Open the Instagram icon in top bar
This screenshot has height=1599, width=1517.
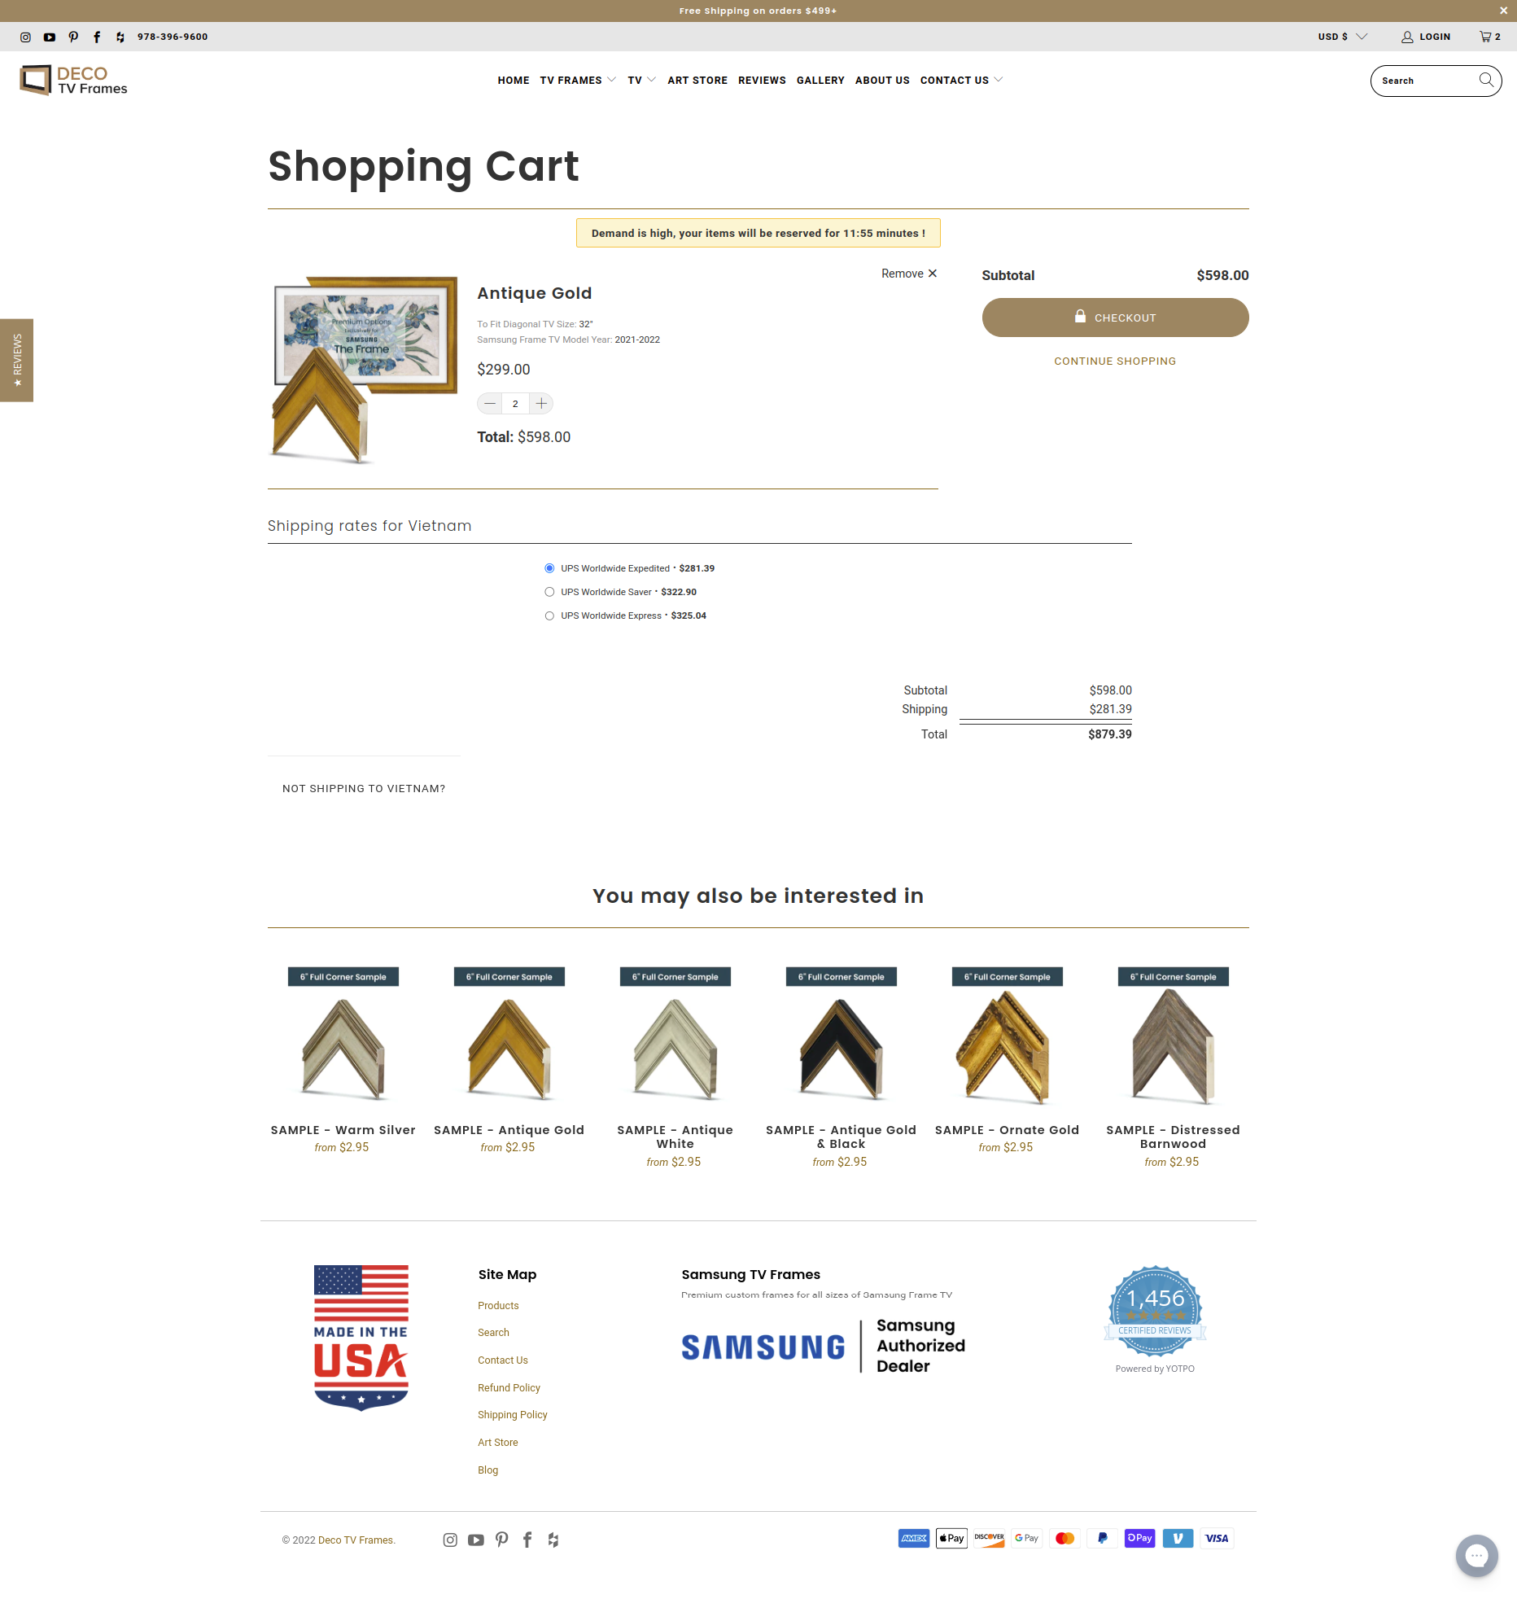point(25,37)
